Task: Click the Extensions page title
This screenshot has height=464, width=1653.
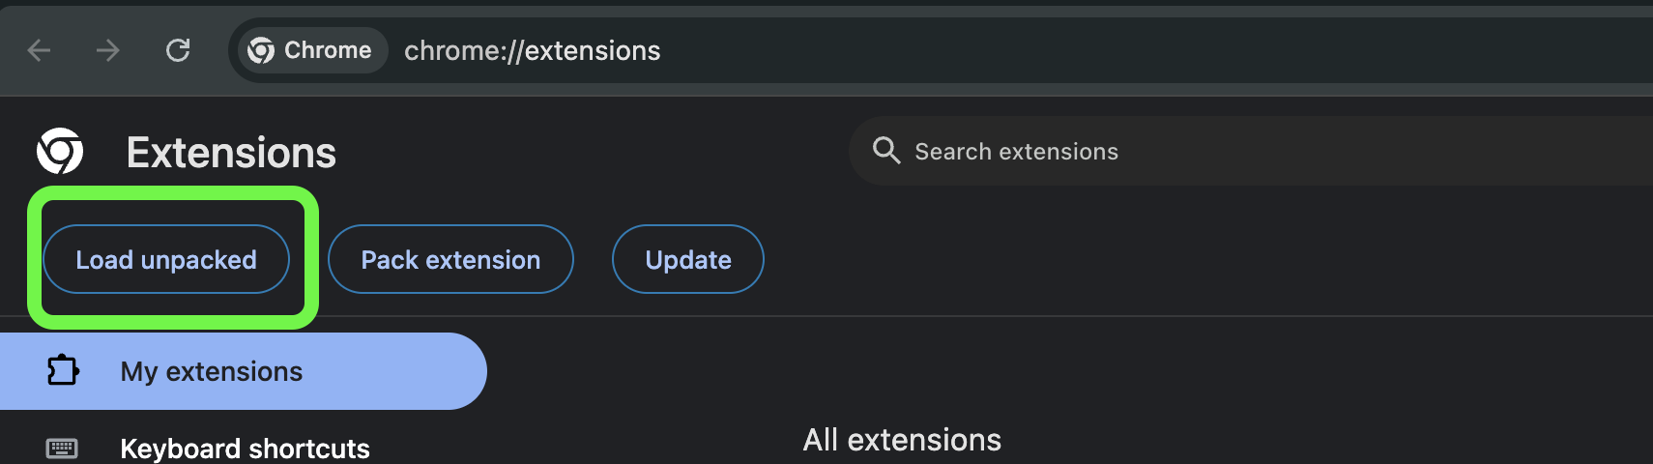Action: (x=231, y=153)
